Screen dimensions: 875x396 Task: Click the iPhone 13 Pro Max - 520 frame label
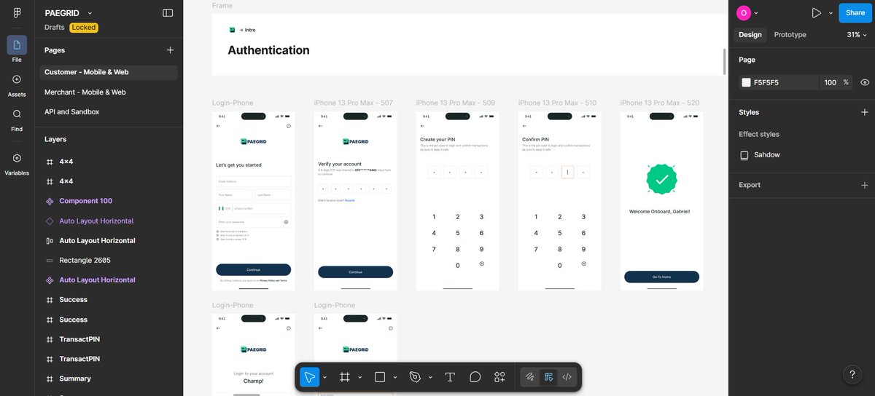tap(659, 103)
